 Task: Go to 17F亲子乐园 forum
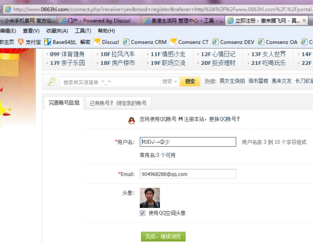(67, 63)
